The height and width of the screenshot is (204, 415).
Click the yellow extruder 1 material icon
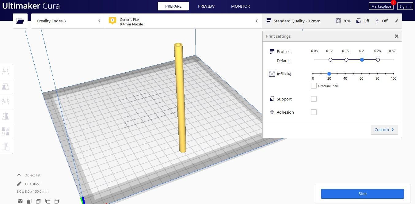coord(112,21)
